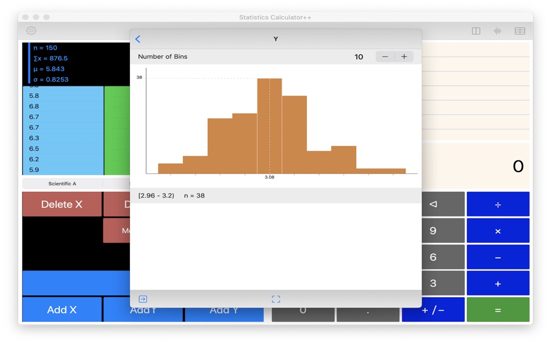Increase number of bins with plus stepper
The height and width of the screenshot is (344, 551).
pyautogui.click(x=404, y=57)
